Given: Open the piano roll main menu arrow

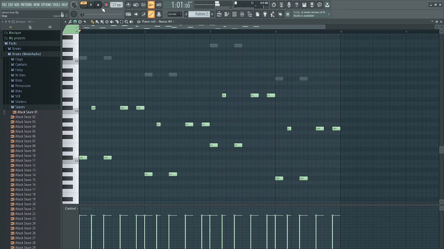Looking at the screenshot, I should pos(65,21).
